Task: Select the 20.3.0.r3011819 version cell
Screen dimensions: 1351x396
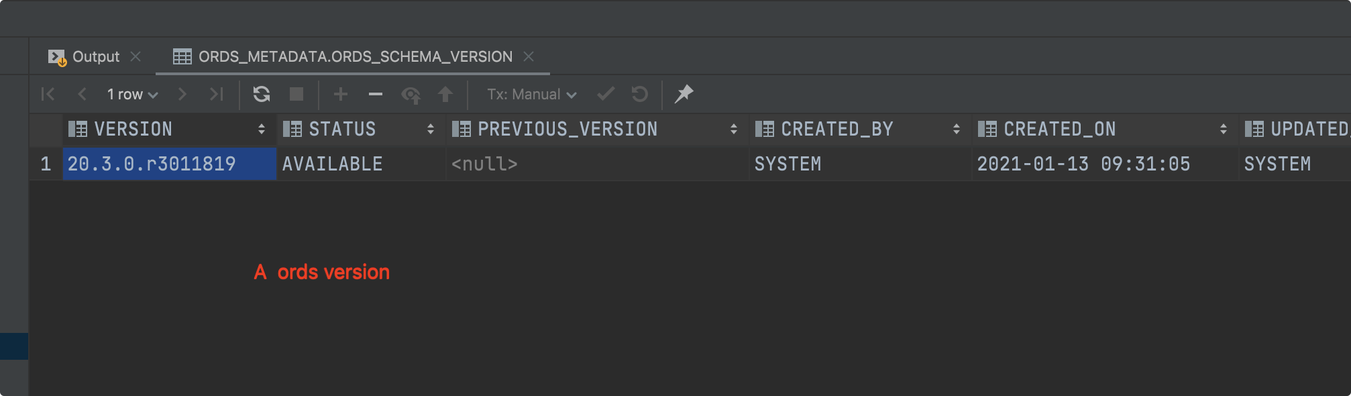Action: (x=169, y=164)
